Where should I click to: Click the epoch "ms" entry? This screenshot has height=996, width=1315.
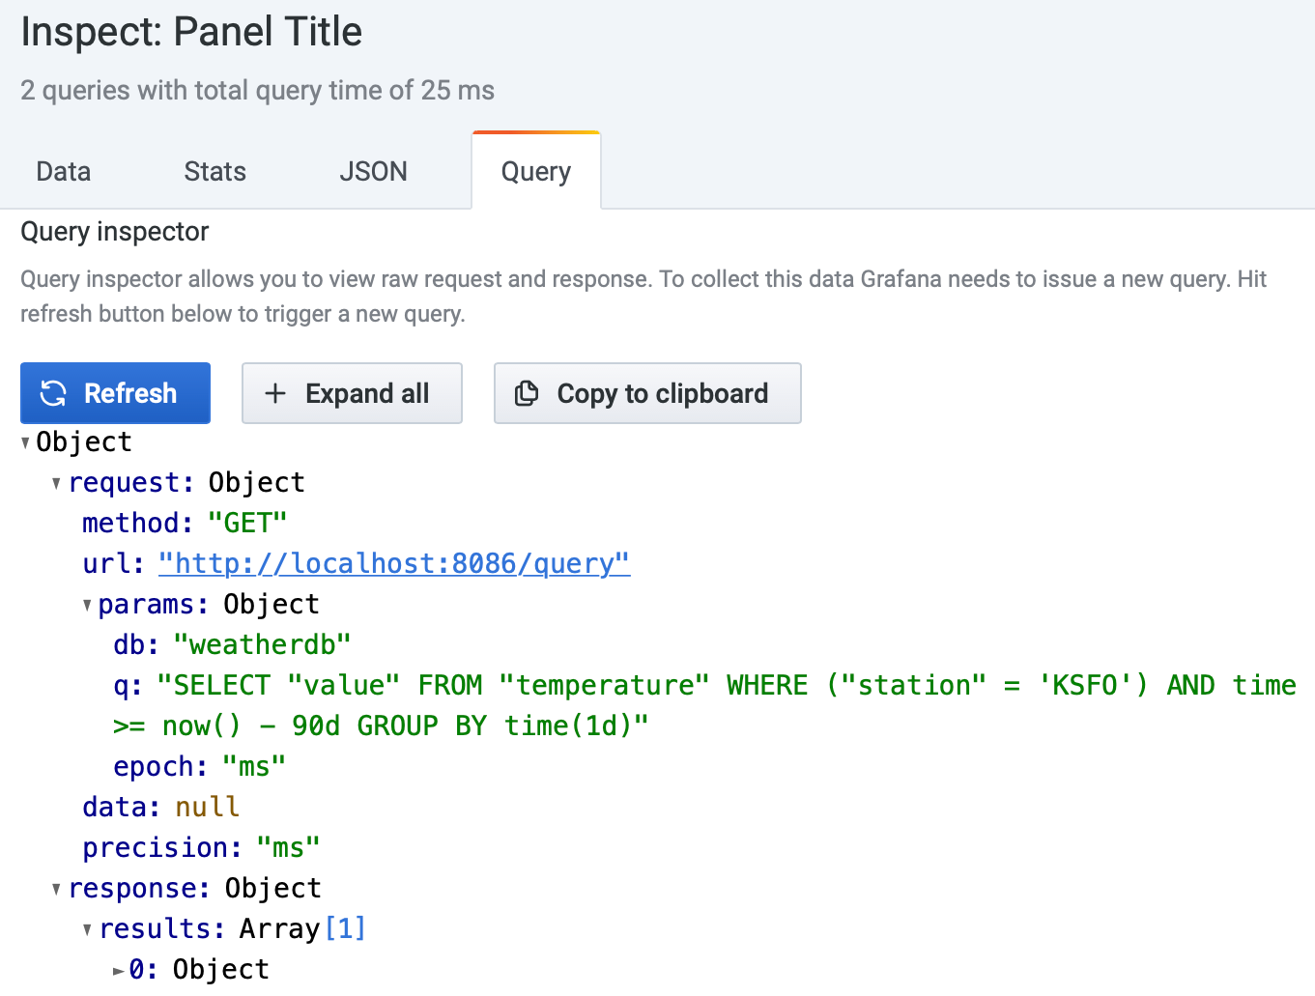tap(253, 766)
